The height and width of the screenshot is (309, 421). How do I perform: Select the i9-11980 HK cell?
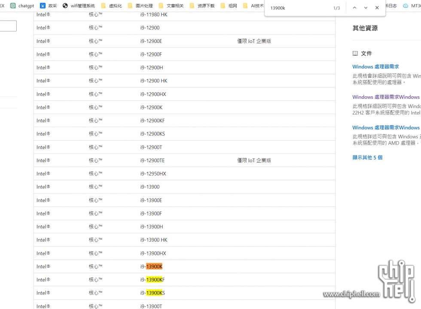coord(154,15)
